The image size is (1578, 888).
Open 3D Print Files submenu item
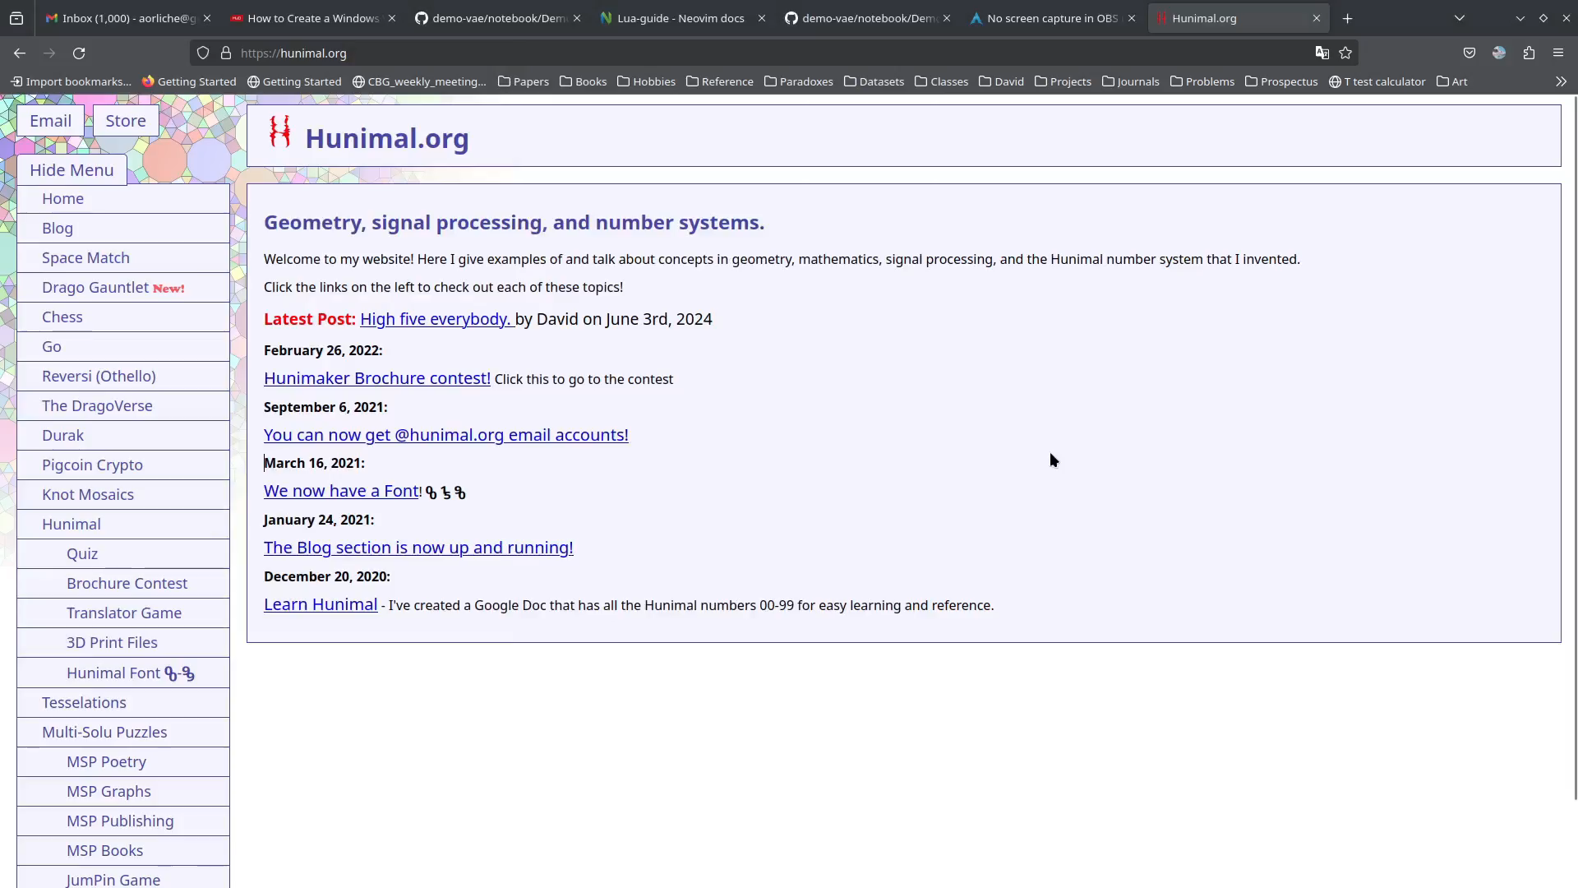click(123, 643)
